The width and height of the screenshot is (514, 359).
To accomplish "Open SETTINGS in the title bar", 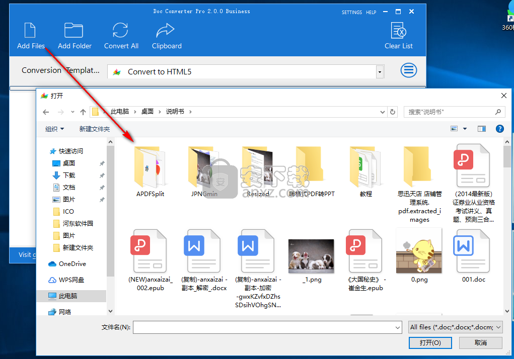I will pyautogui.click(x=351, y=12).
